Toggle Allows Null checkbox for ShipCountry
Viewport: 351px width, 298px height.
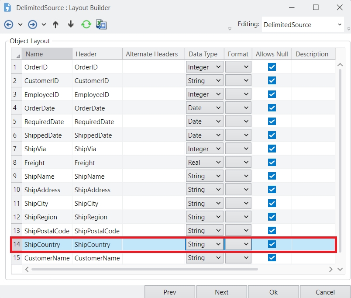click(272, 244)
